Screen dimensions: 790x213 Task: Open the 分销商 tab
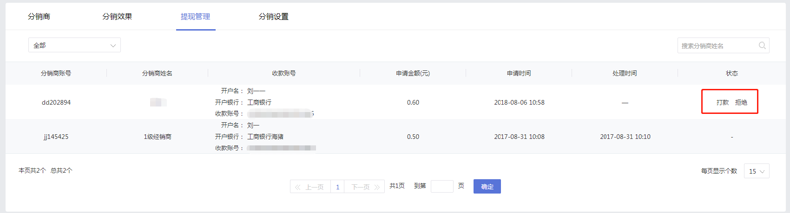point(39,17)
